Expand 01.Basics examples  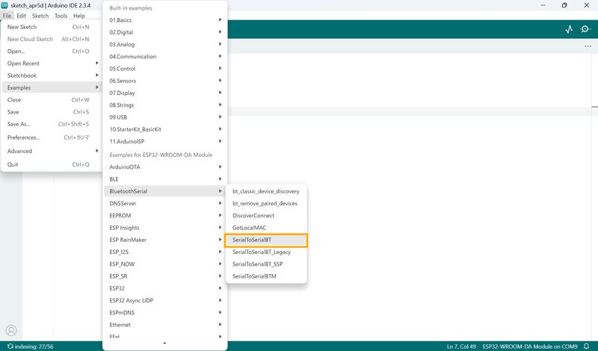pyautogui.click(x=164, y=20)
